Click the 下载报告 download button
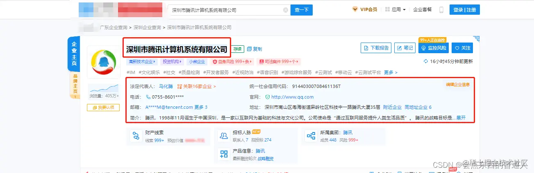This screenshot has width=534, height=173. [x=376, y=48]
